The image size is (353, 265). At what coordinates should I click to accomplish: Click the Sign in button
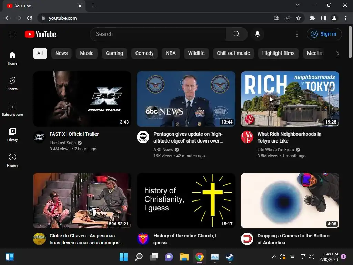pyautogui.click(x=324, y=34)
